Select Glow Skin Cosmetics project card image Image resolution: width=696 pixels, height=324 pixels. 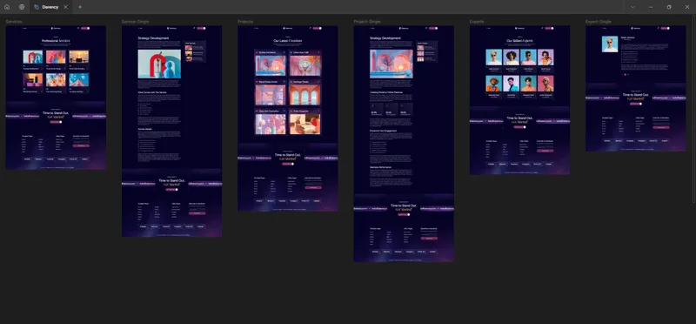coord(271,124)
